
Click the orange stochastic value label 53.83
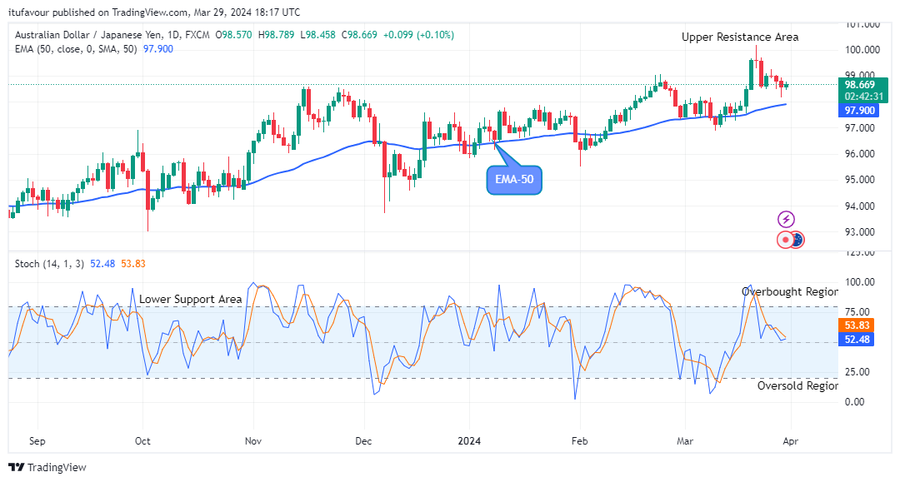[x=857, y=325]
